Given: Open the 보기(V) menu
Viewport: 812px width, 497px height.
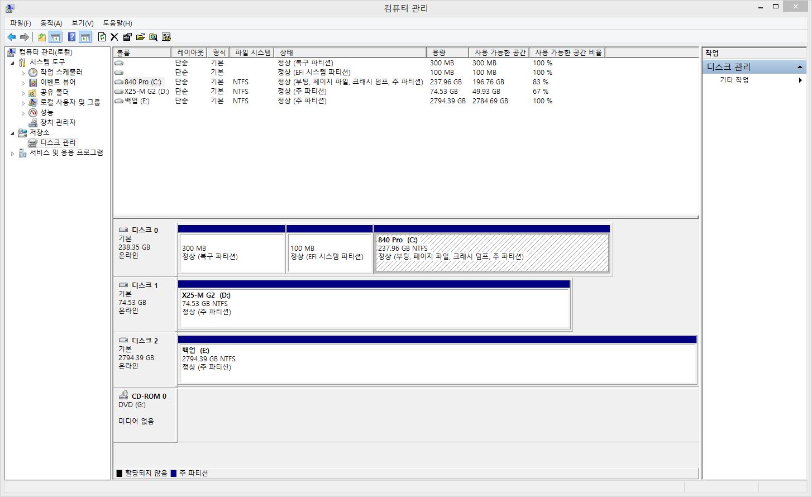Looking at the screenshot, I should (x=83, y=23).
